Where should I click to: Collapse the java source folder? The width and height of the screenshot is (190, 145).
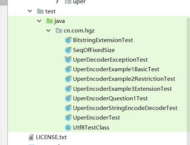[39, 21]
